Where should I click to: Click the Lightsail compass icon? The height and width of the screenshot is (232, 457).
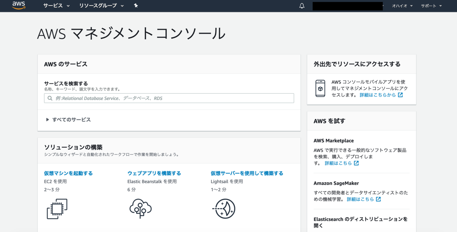click(x=224, y=209)
